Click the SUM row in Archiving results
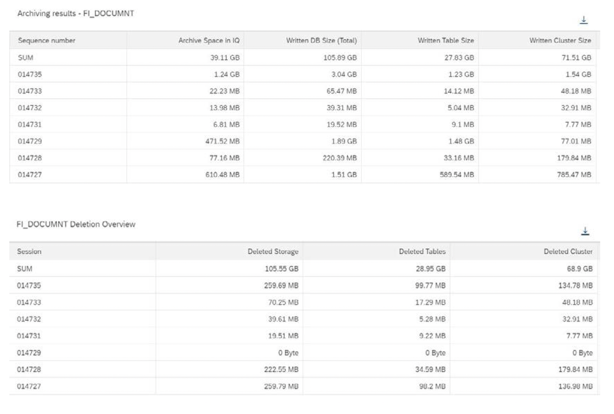Image resolution: width=614 pixels, height=414 pixels. coord(26,58)
